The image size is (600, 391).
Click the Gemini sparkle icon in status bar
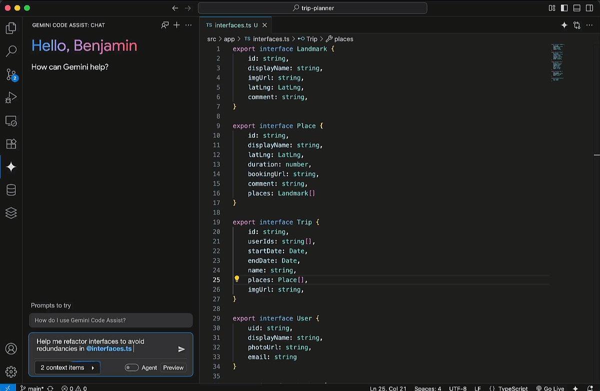click(x=575, y=388)
